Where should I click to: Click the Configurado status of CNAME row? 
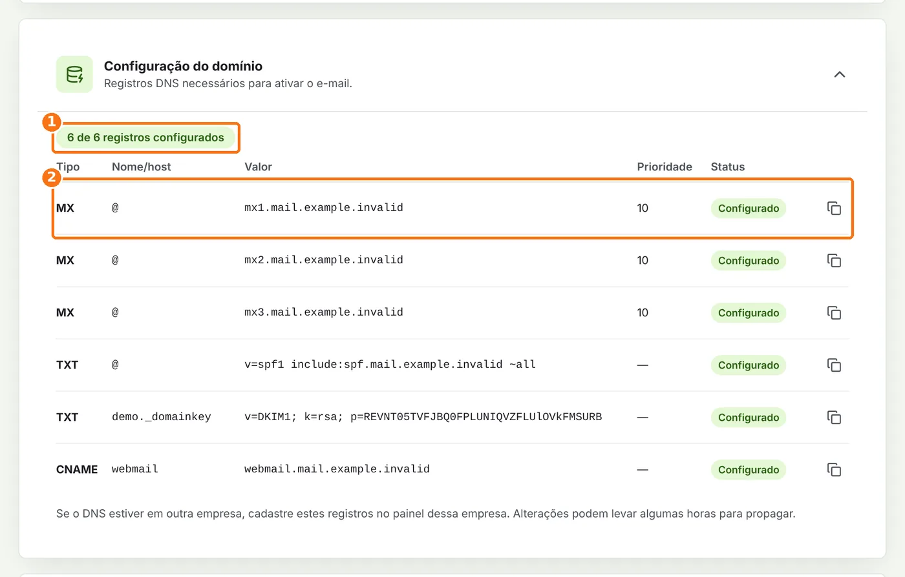pos(749,470)
